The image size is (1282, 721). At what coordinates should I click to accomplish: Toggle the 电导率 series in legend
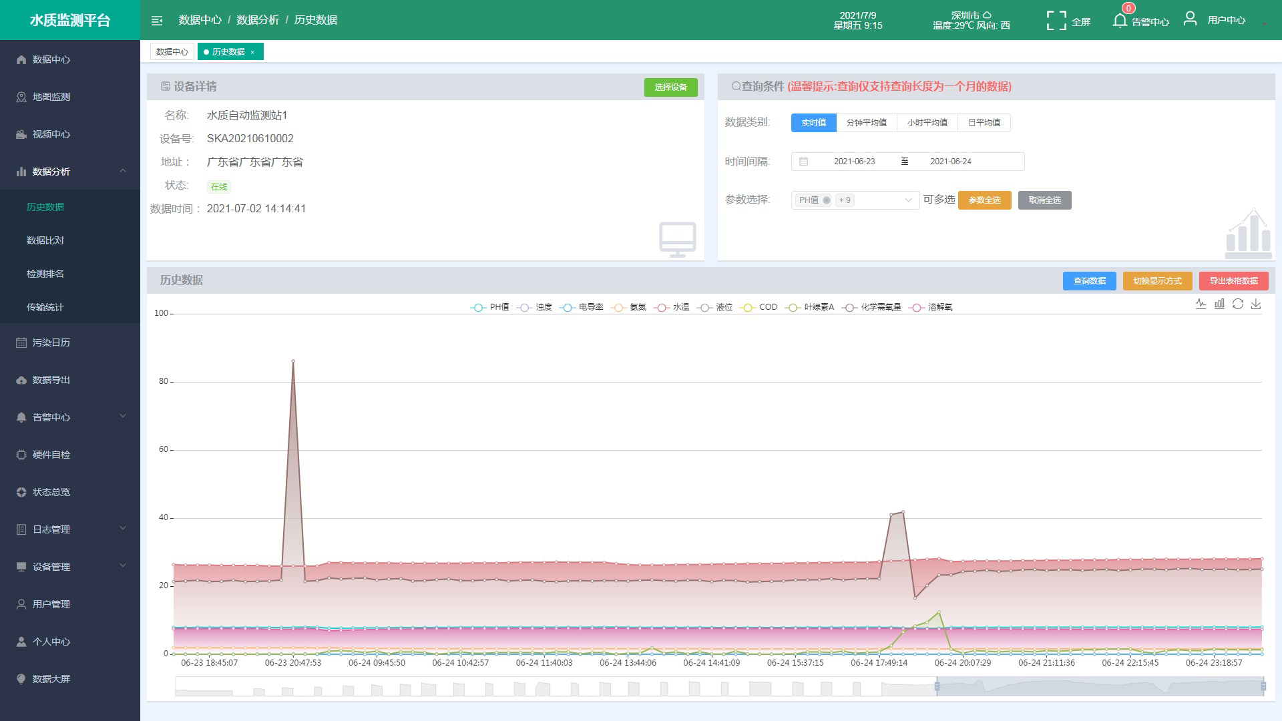point(581,307)
